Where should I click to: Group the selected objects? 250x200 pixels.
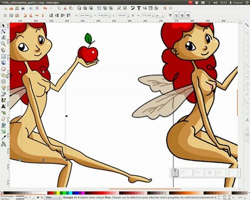[x=119, y=8]
